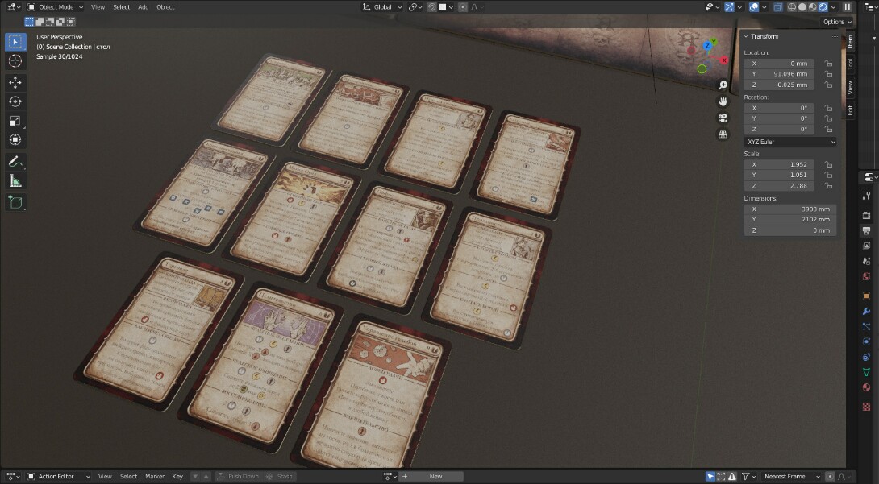The width and height of the screenshot is (879, 484).
Task: Open the Add menu
Action: click(144, 7)
